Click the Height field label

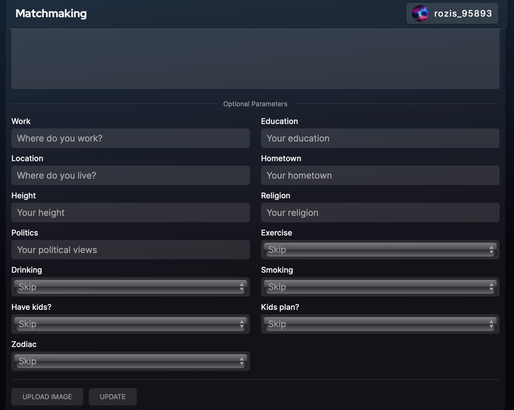(24, 196)
